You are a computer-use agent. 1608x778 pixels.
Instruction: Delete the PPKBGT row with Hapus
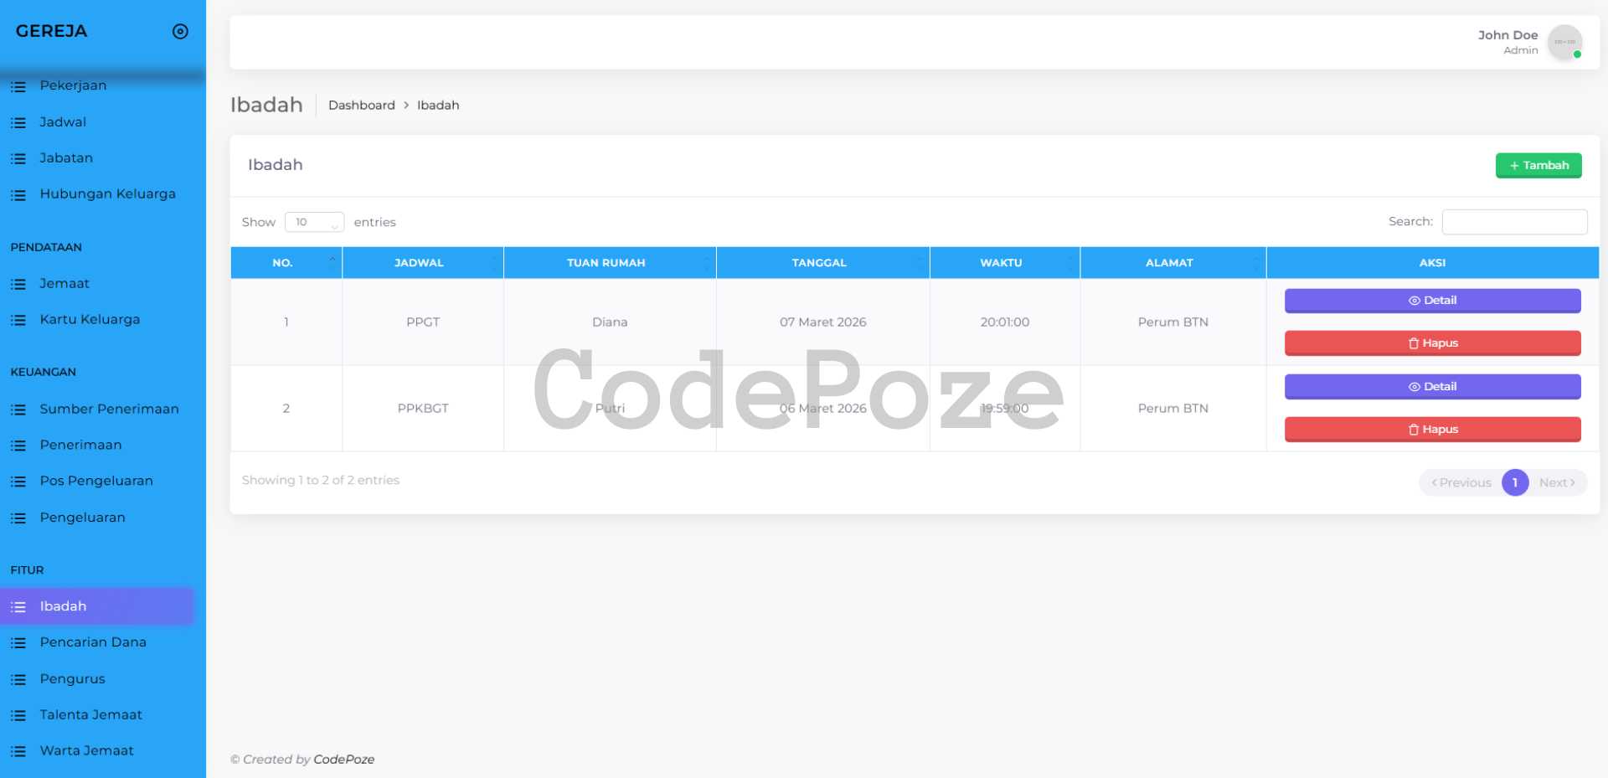[1432, 430]
